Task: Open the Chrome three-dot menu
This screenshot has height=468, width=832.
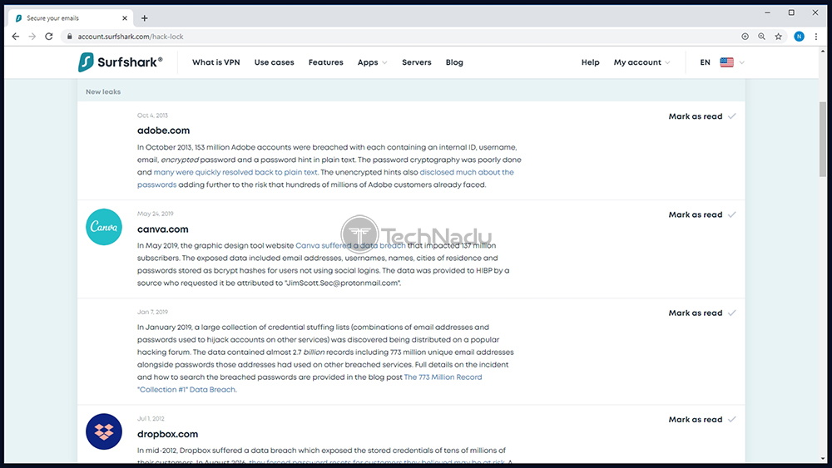Action: click(816, 37)
